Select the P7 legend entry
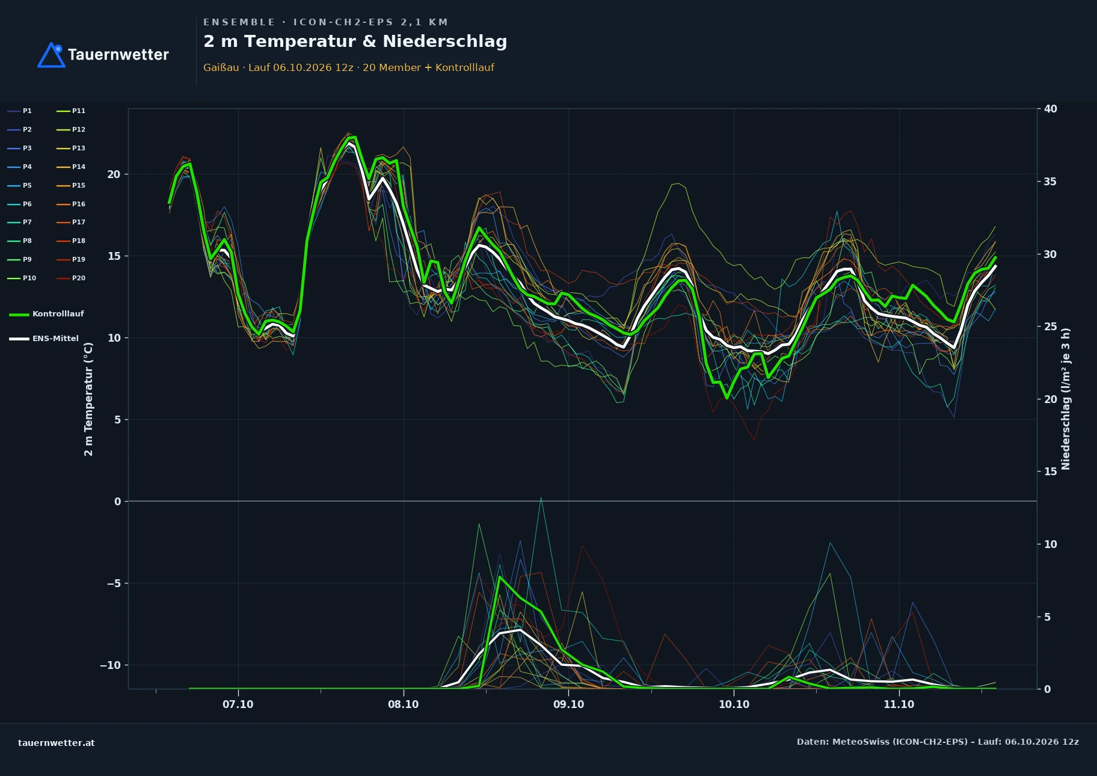Viewport: 1097px width, 776px height. [x=20, y=222]
